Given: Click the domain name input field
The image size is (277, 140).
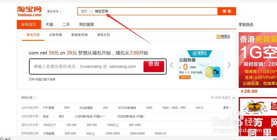Looking at the screenshot, I should [x=86, y=67].
